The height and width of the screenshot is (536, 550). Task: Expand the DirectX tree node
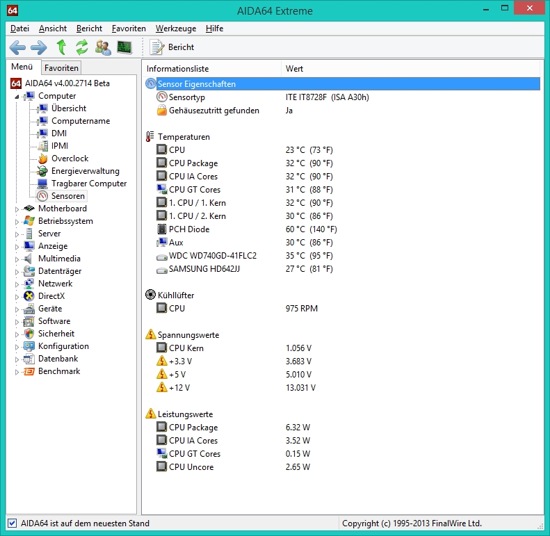coord(17,296)
